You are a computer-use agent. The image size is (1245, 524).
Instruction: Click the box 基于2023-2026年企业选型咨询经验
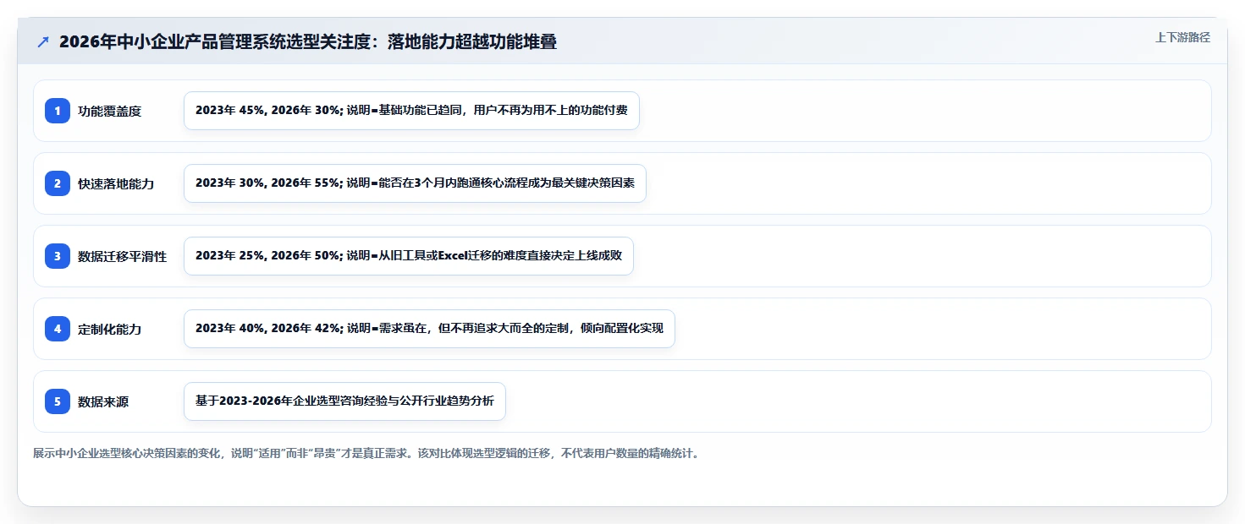tap(344, 401)
